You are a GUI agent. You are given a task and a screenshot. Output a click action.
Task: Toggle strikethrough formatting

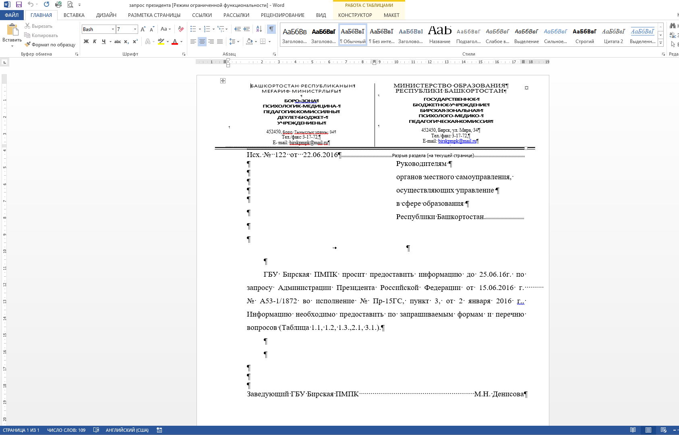click(x=118, y=41)
